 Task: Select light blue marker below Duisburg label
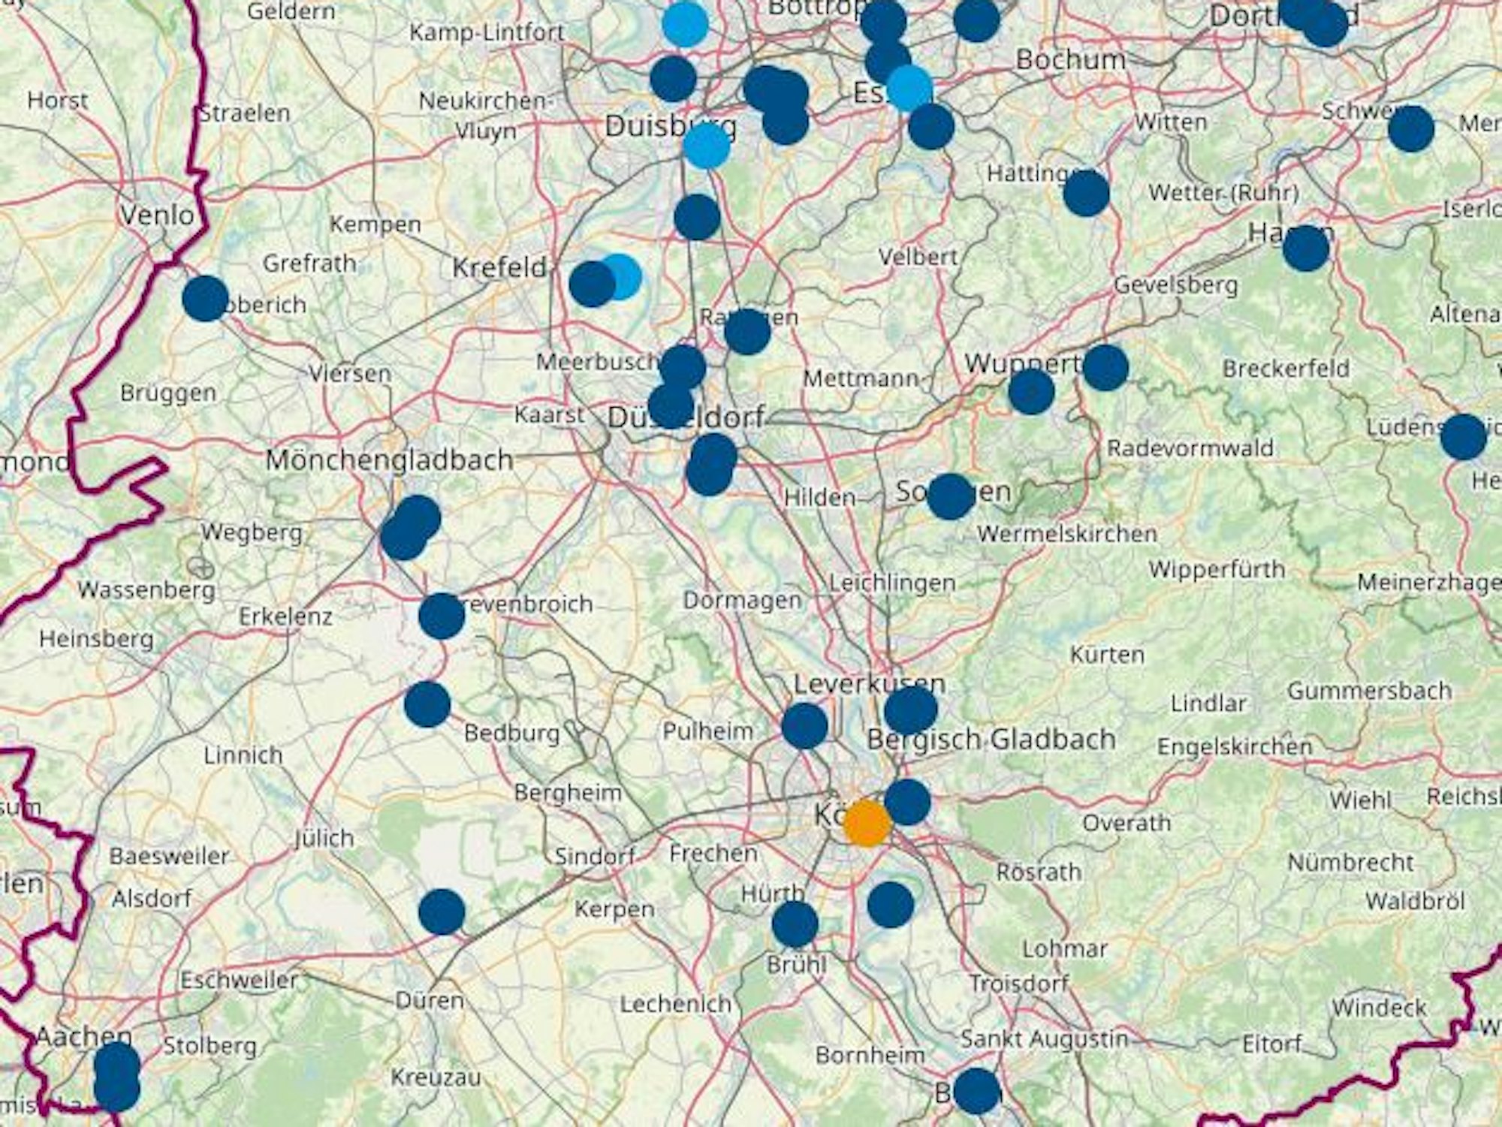[707, 146]
